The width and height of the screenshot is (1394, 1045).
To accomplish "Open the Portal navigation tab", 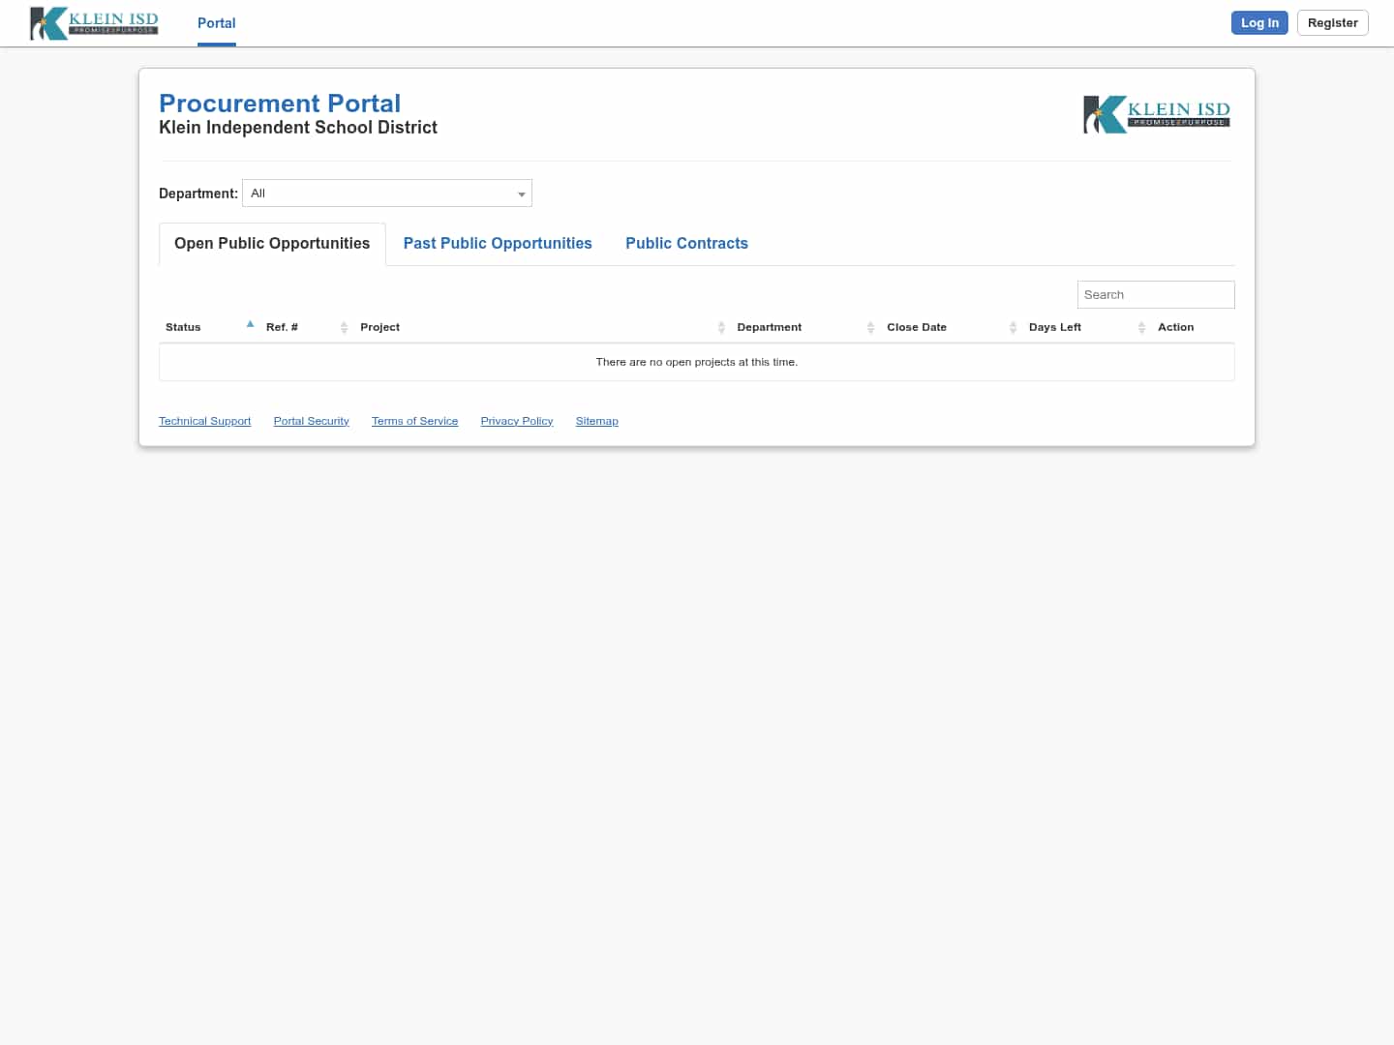I will pos(217,23).
